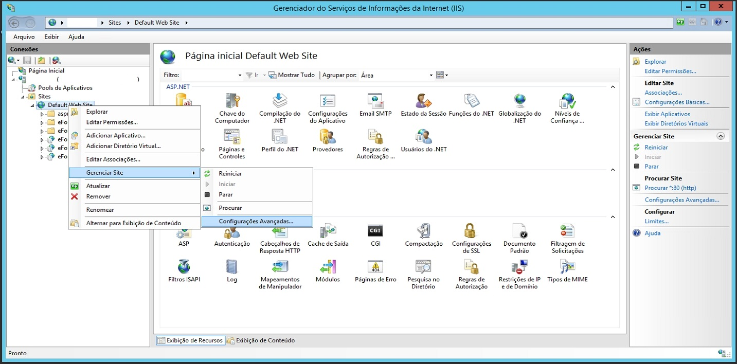
Task: Open Páginas de Erro icon
Action: (x=375, y=267)
